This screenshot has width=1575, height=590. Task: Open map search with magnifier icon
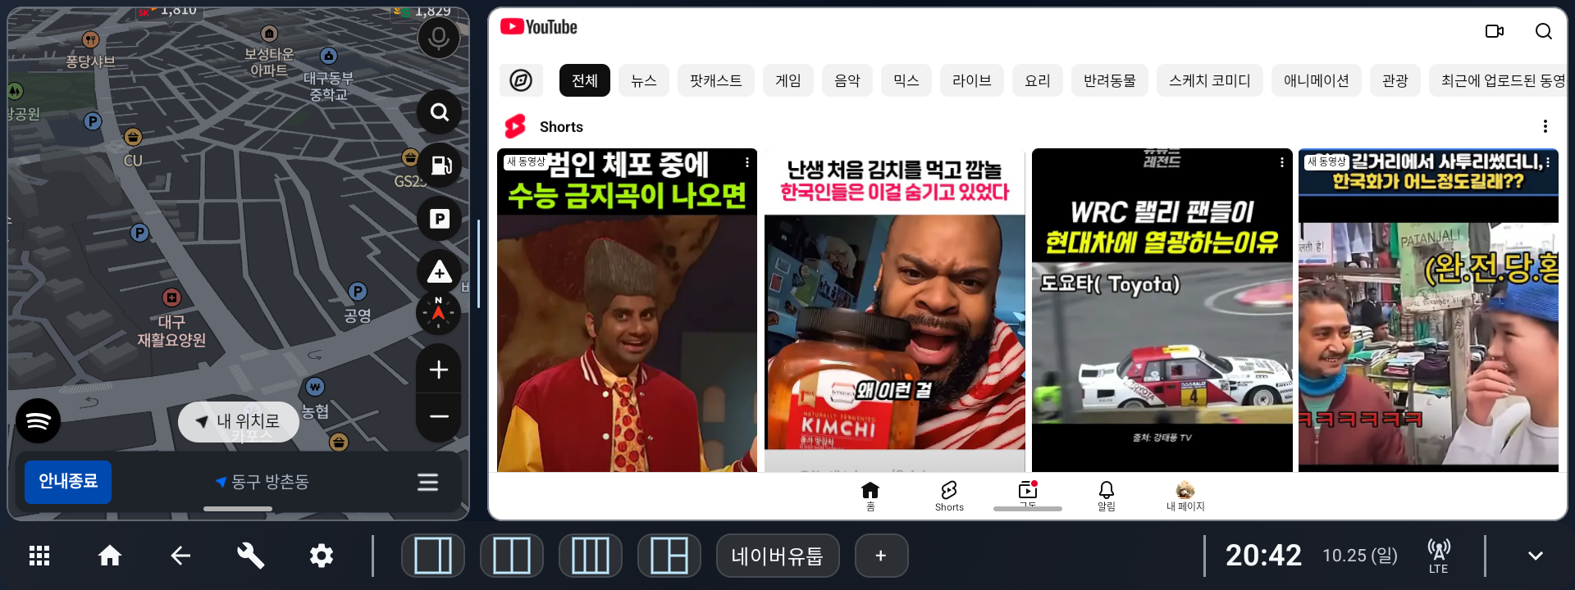coord(440,112)
